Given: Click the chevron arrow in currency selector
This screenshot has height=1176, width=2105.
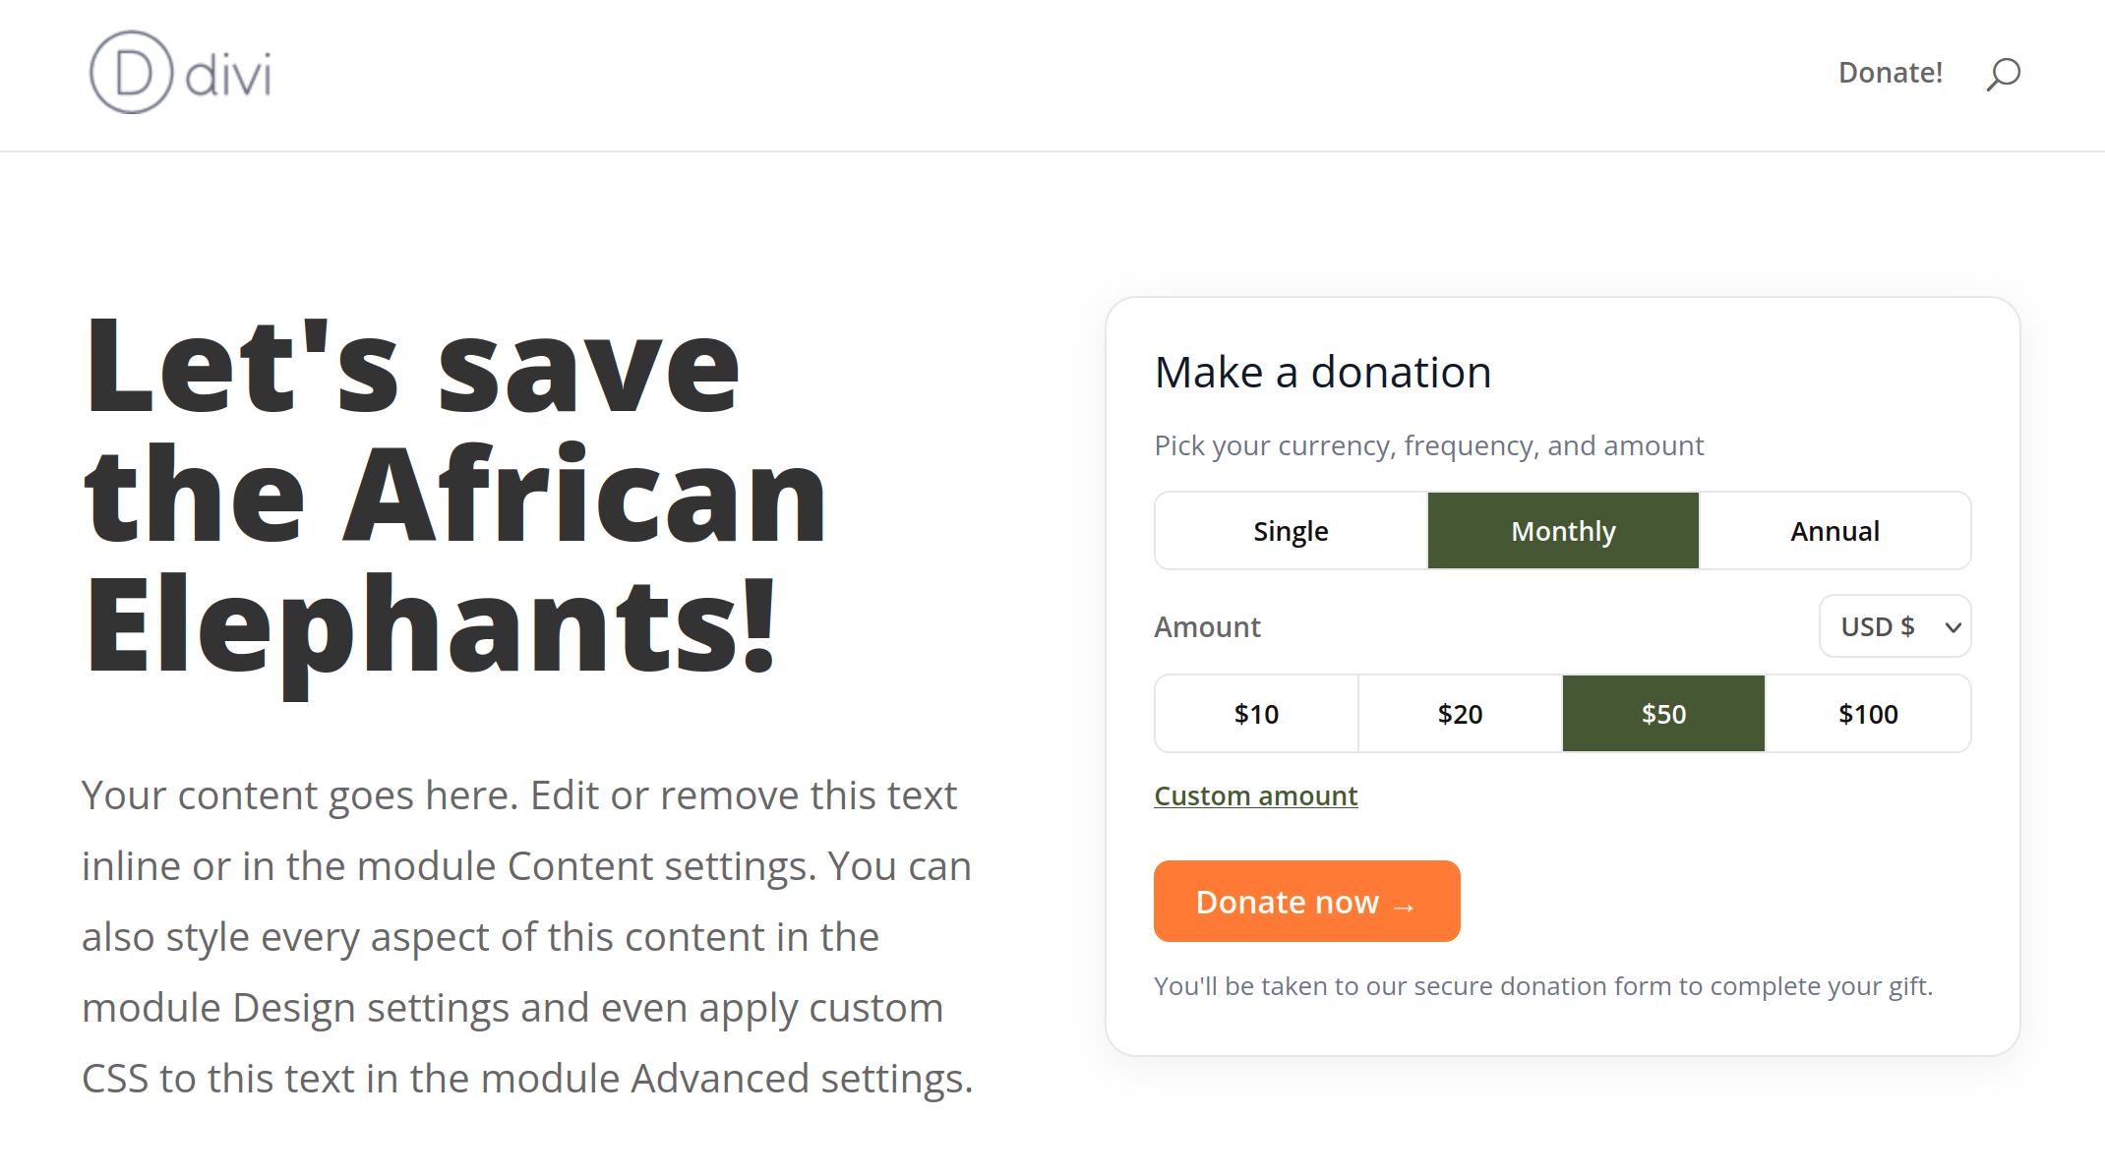Looking at the screenshot, I should coord(1954,627).
